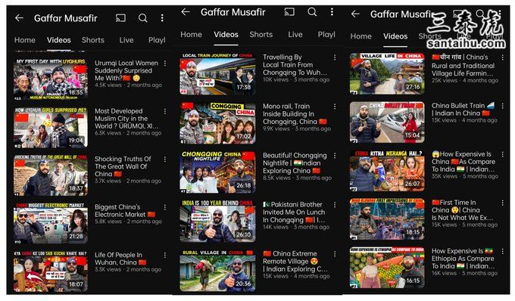515x301 pixels.
Task: Play the Chongqing Nightlife video thumbnail
Action: [x=217, y=172]
